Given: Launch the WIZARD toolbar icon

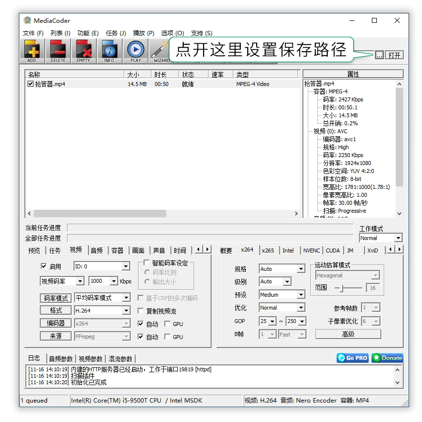Looking at the screenshot, I should coord(160,51).
